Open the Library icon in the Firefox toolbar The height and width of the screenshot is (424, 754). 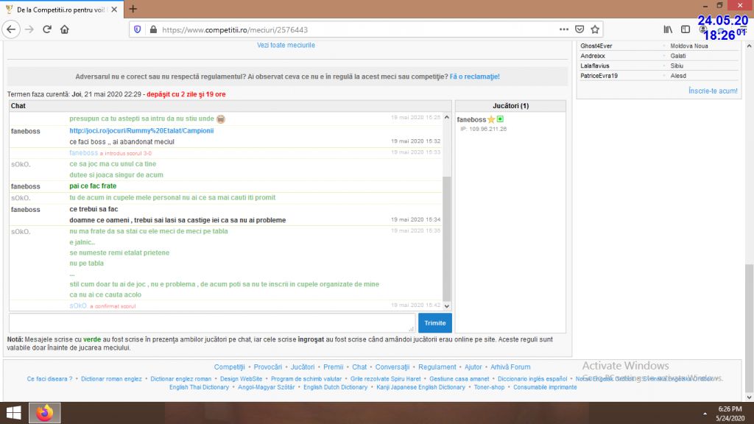pyautogui.click(x=668, y=29)
